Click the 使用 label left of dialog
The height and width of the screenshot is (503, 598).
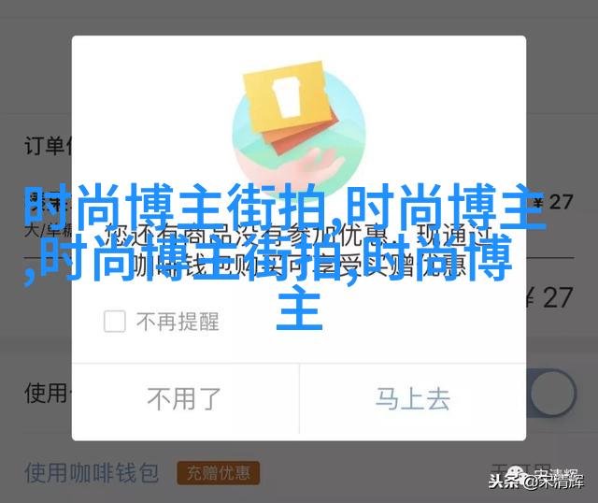pos(46,393)
